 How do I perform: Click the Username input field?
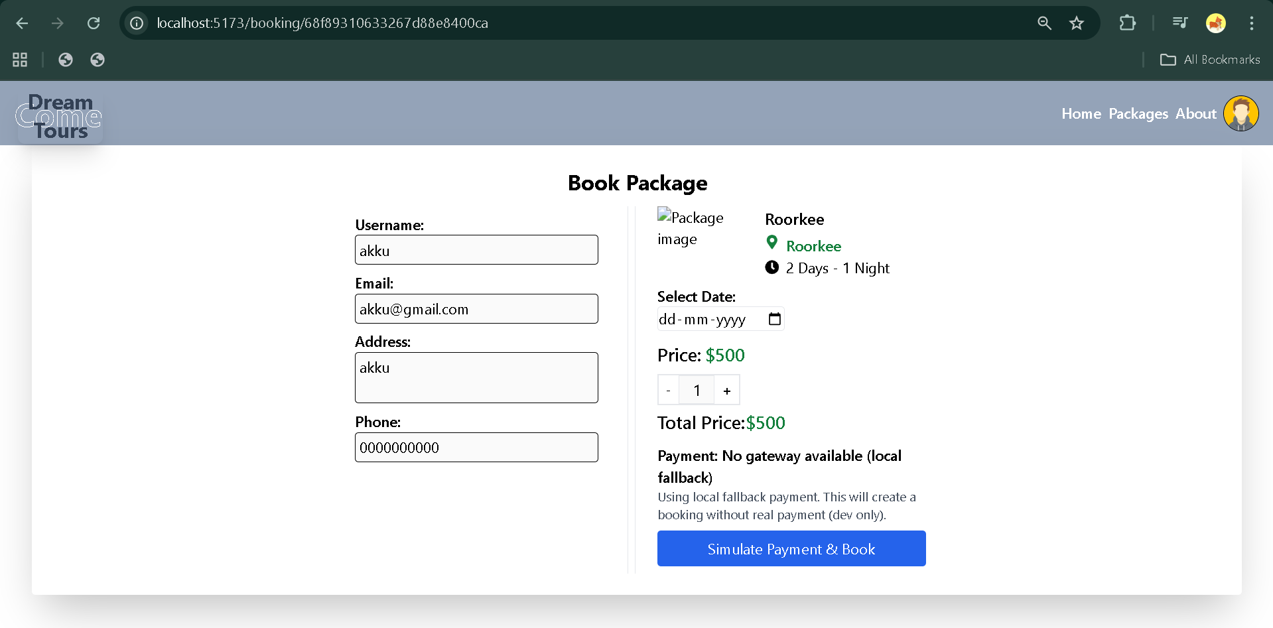(x=476, y=250)
